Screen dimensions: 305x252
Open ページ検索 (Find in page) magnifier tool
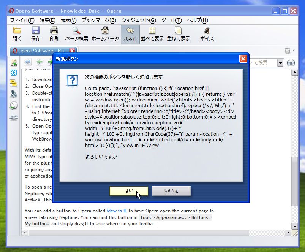76,30
